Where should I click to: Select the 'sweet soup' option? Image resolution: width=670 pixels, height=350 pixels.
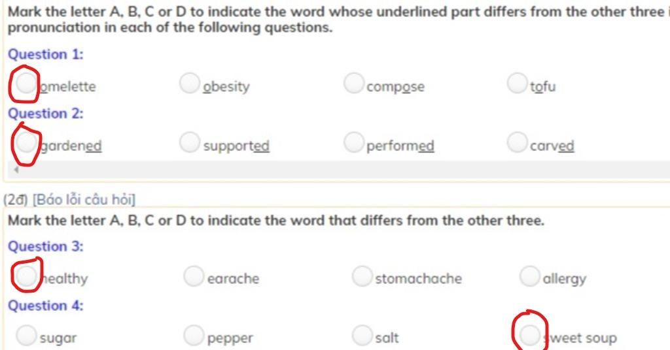529,335
